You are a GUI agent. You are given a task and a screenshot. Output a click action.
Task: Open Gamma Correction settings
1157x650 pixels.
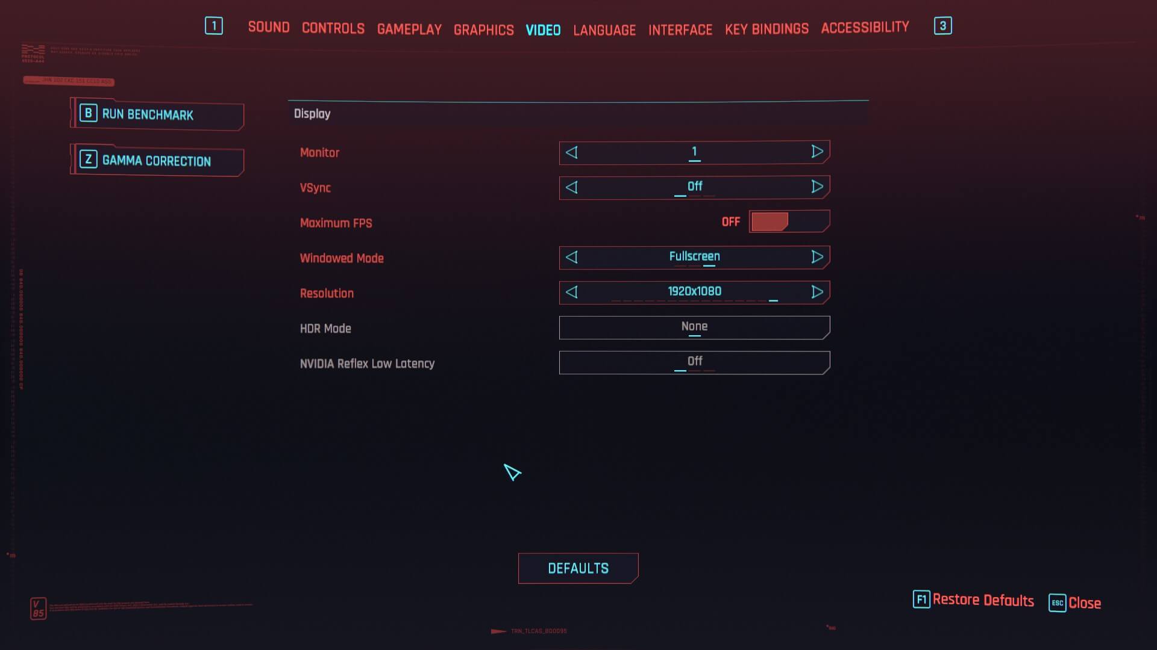click(157, 160)
